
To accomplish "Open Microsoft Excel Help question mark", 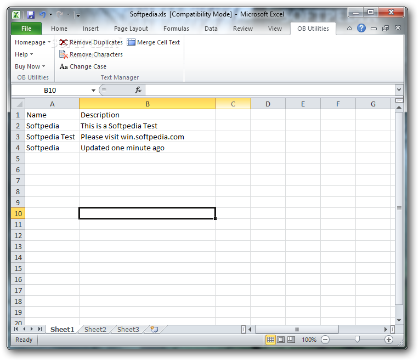I will tap(361, 28).
